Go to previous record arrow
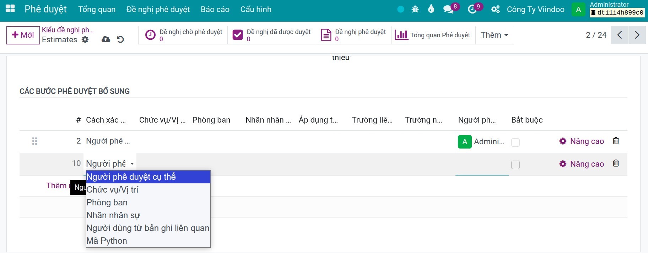Image resolution: width=648 pixels, height=253 pixels. tap(620, 35)
